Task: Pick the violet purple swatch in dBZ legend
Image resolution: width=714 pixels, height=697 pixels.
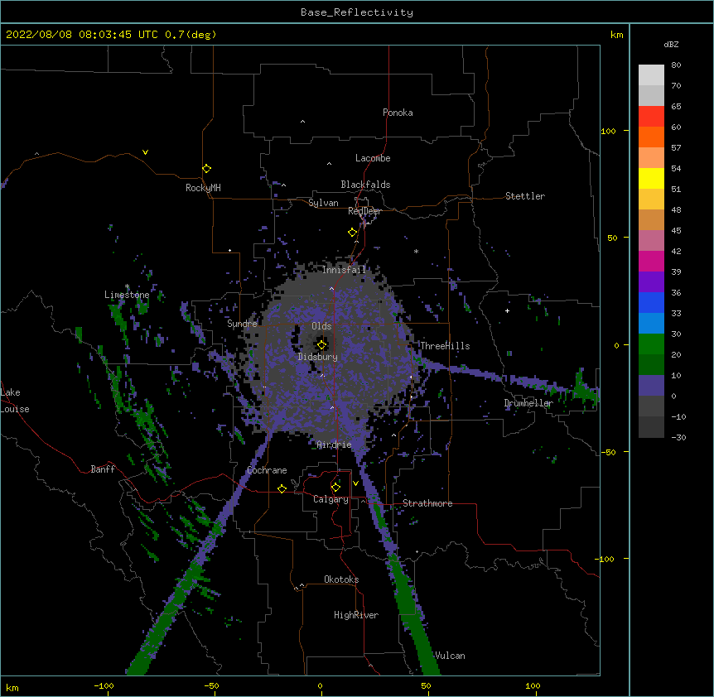Action: [651, 282]
